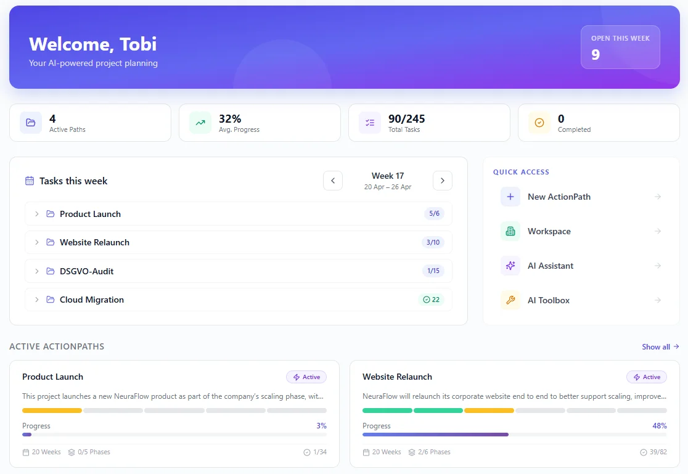The width and height of the screenshot is (688, 474).
Task: Click the Workspace building icon
Action: [x=510, y=231]
